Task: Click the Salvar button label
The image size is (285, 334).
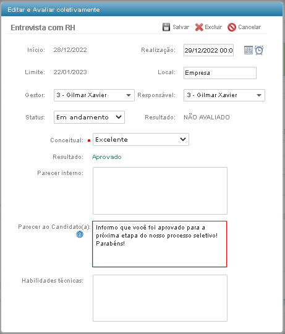Action: (x=181, y=27)
